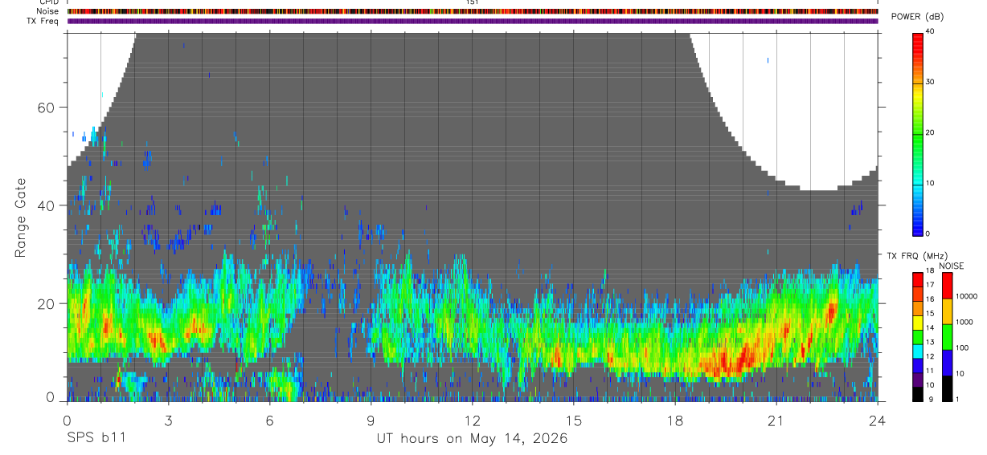Click the UT hours axis tick 0
Viewport: 987px width, 455px height.
pyautogui.click(x=67, y=420)
